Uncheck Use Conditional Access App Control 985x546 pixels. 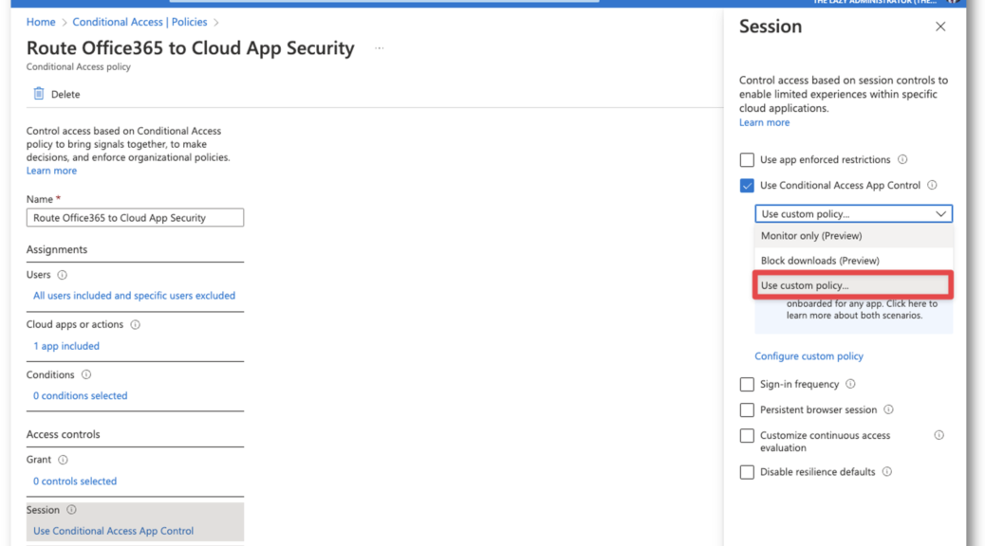[747, 186]
